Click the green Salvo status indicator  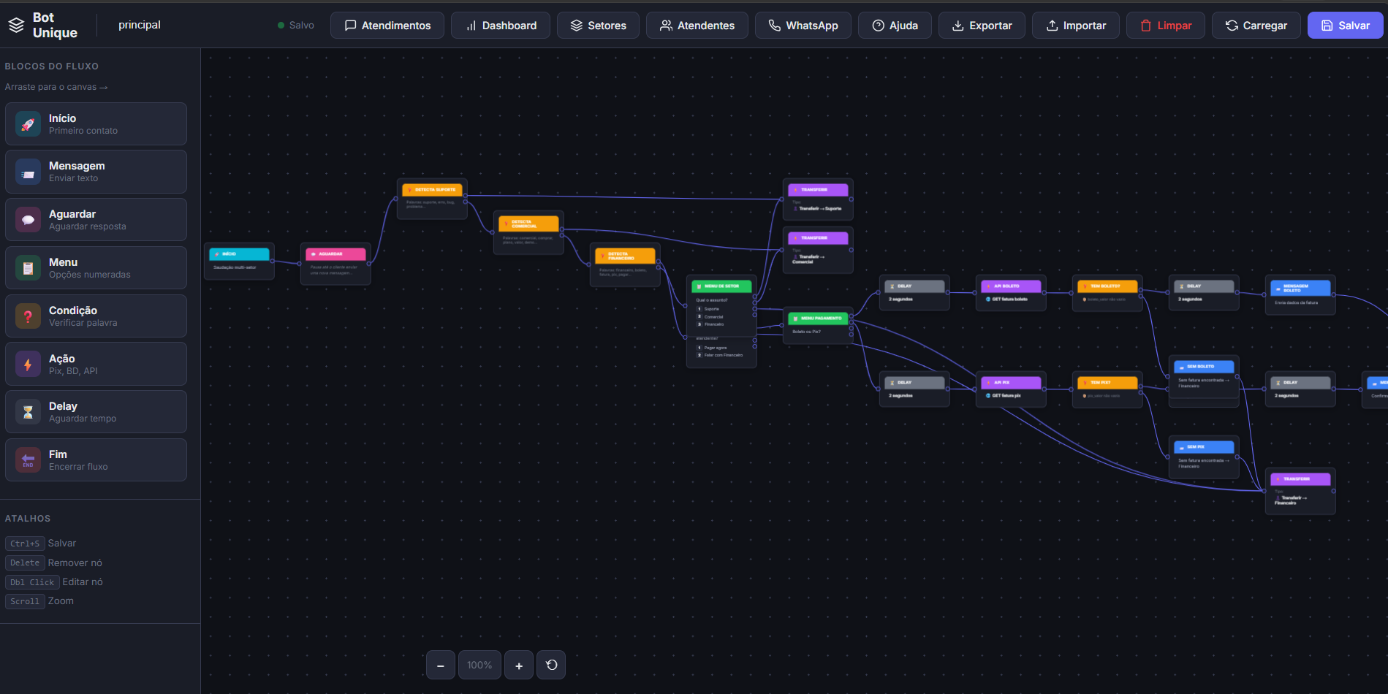296,26
